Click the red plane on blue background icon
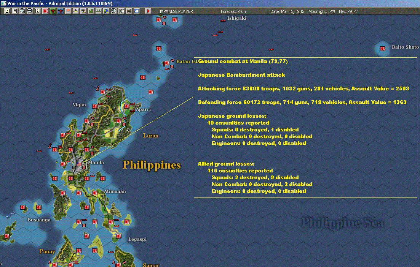 (x=61, y=11)
